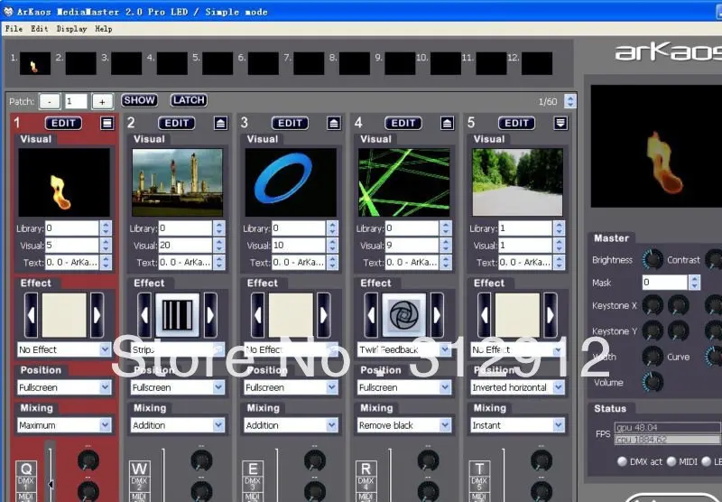This screenshot has height=502, width=722.
Task: Click the Twirl Feedback effect icon in layer 4
Action: 403,314
